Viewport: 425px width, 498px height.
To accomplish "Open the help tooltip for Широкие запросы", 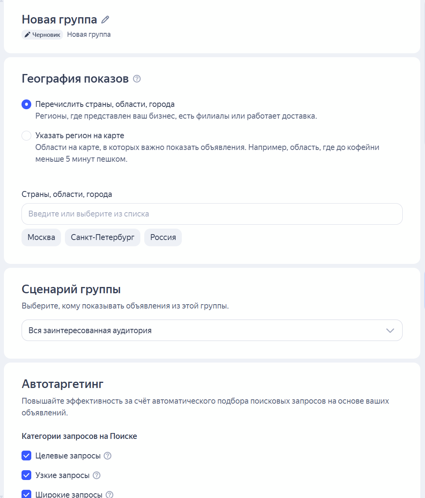I will tap(109, 494).
